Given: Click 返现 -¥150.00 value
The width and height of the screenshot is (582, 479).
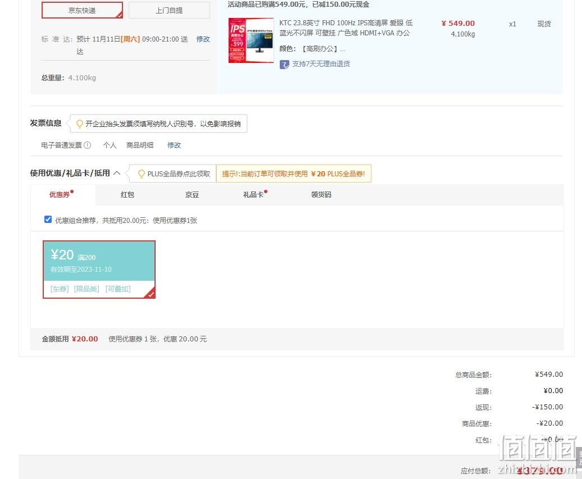Looking at the screenshot, I should (x=548, y=407).
